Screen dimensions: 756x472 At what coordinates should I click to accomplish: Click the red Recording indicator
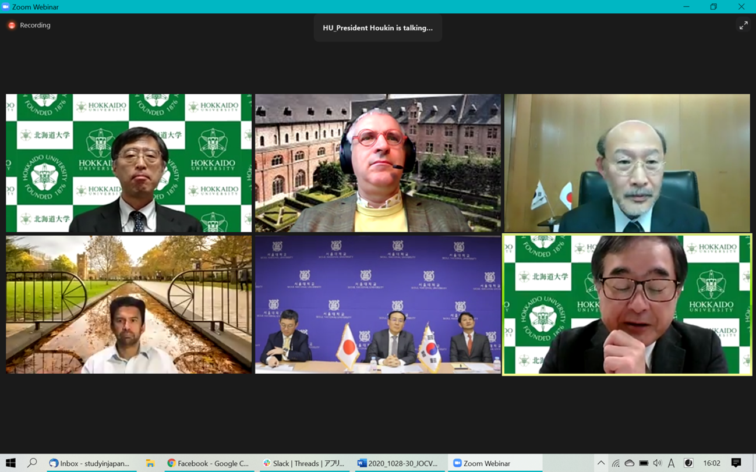pos(12,26)
